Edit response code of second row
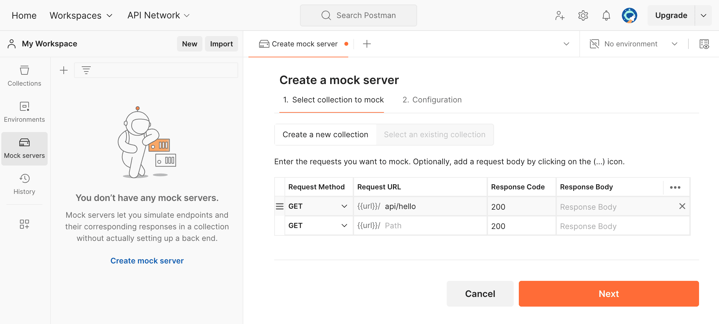Viewport: 719px width, 324px height. [521, 226]
